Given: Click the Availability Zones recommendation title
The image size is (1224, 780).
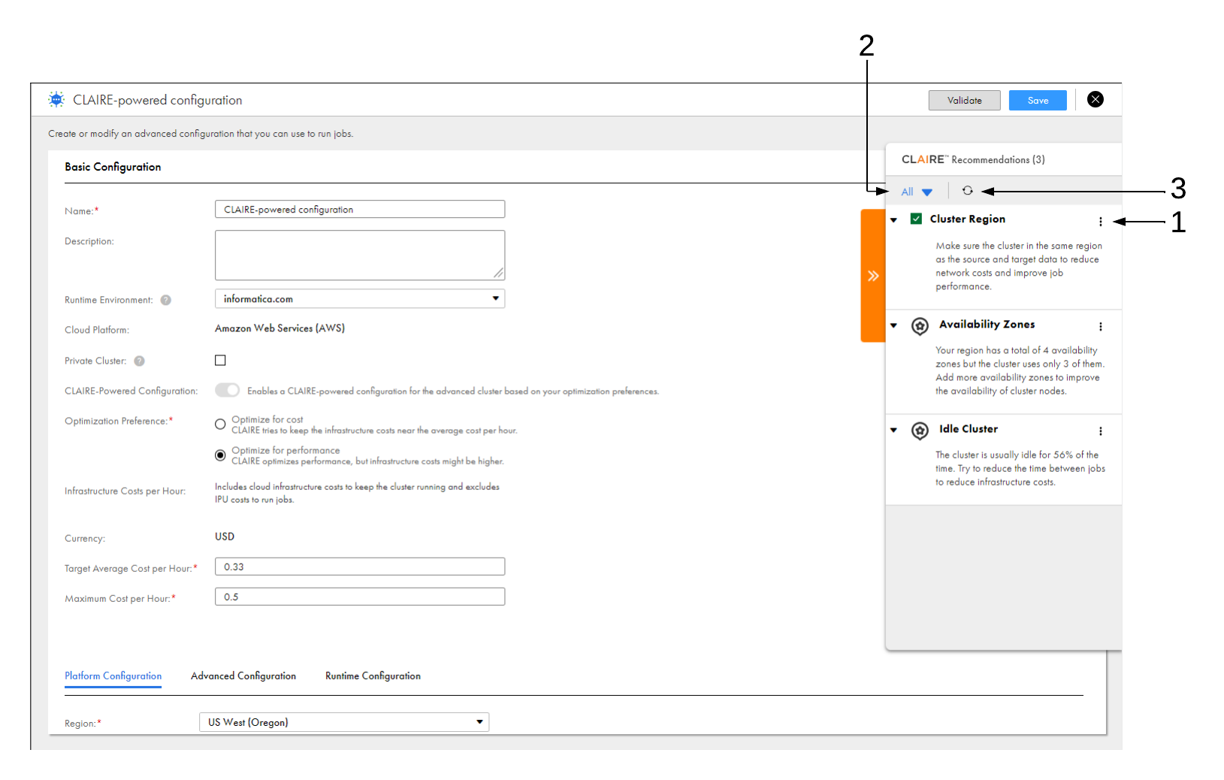Looking at the screenshot, I should (987, 324).
